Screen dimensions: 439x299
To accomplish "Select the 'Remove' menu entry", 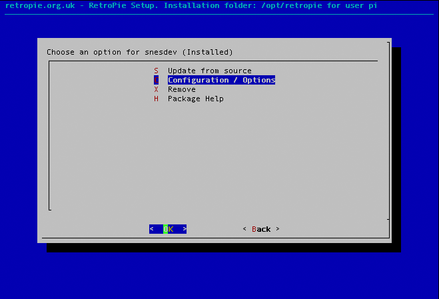I will coord(182,89).
